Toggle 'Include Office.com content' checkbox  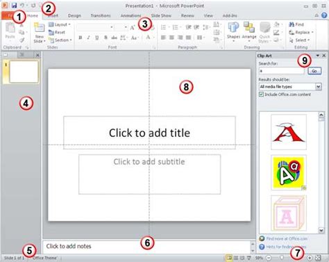(x=261, y=95)
